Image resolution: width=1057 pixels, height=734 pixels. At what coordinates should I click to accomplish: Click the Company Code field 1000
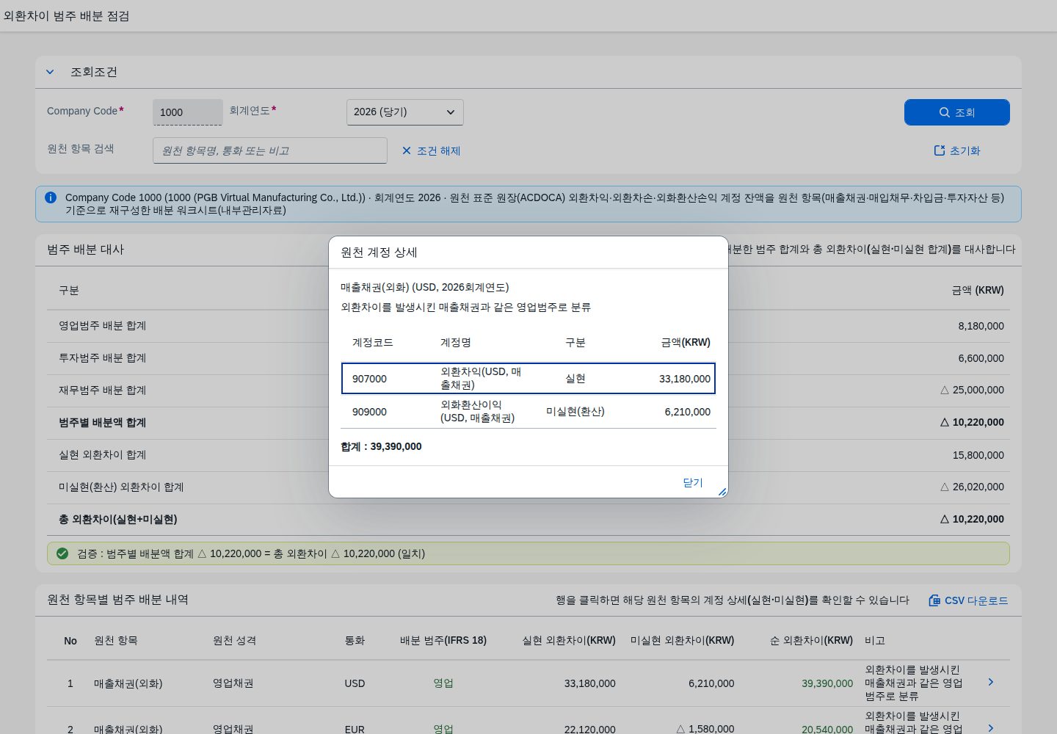pos(188,112)
